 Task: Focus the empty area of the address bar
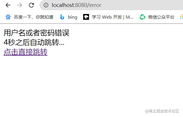click(x=140, y=5)
